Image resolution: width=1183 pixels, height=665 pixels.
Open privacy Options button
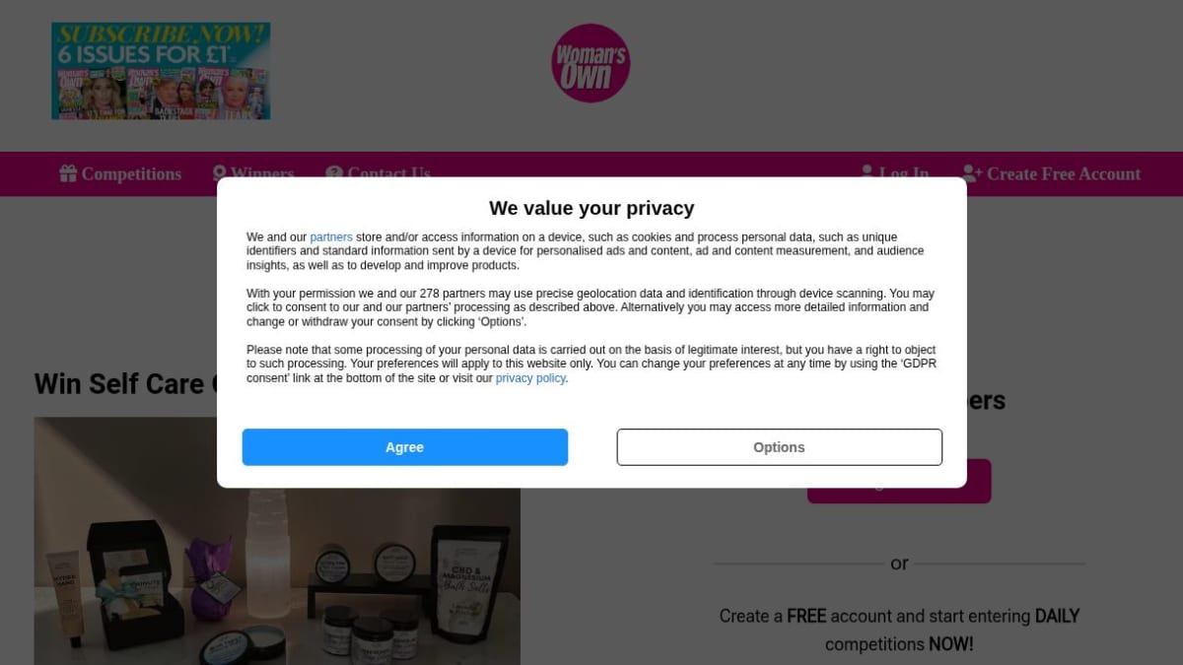click(780, 447)
